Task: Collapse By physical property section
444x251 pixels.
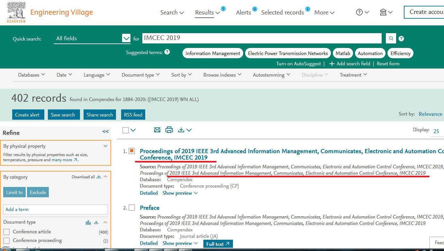Action: [x=105, y=146]
